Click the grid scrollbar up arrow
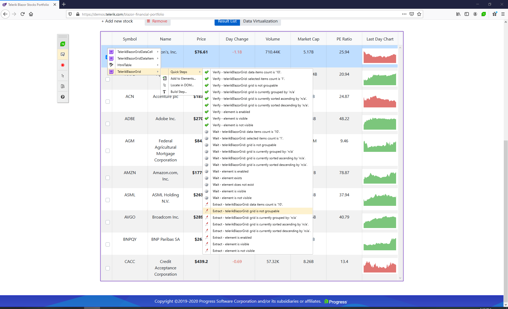The image size is (508, 309). click(400, 48)
